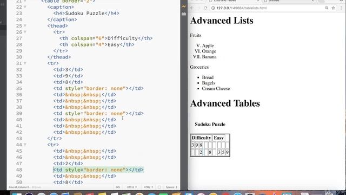
Task: Click the Sudoku Puzzle table caption
Action: (210, 124)
